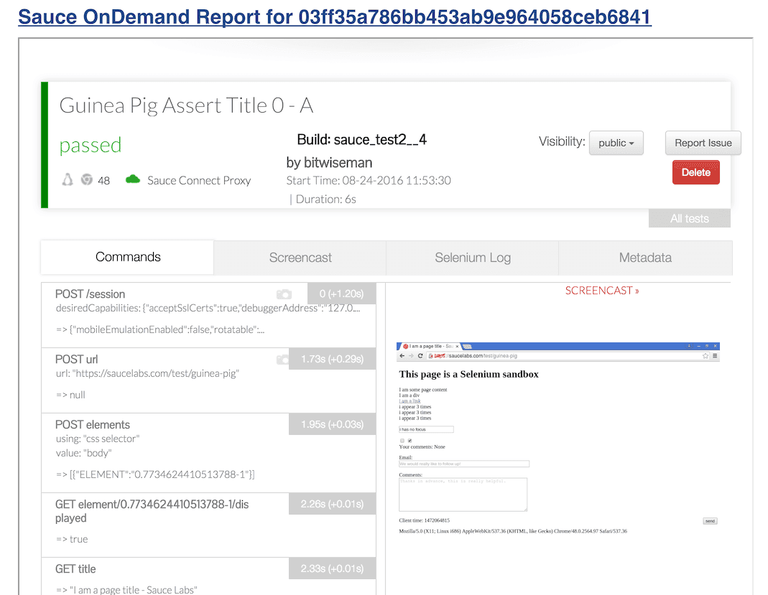768x595 pixels.
Task: Go to All tests
Action: 689,219
